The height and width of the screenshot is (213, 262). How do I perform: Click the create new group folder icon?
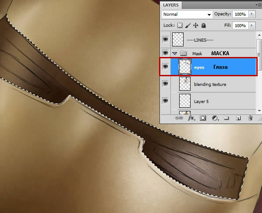tap(226, 118)
